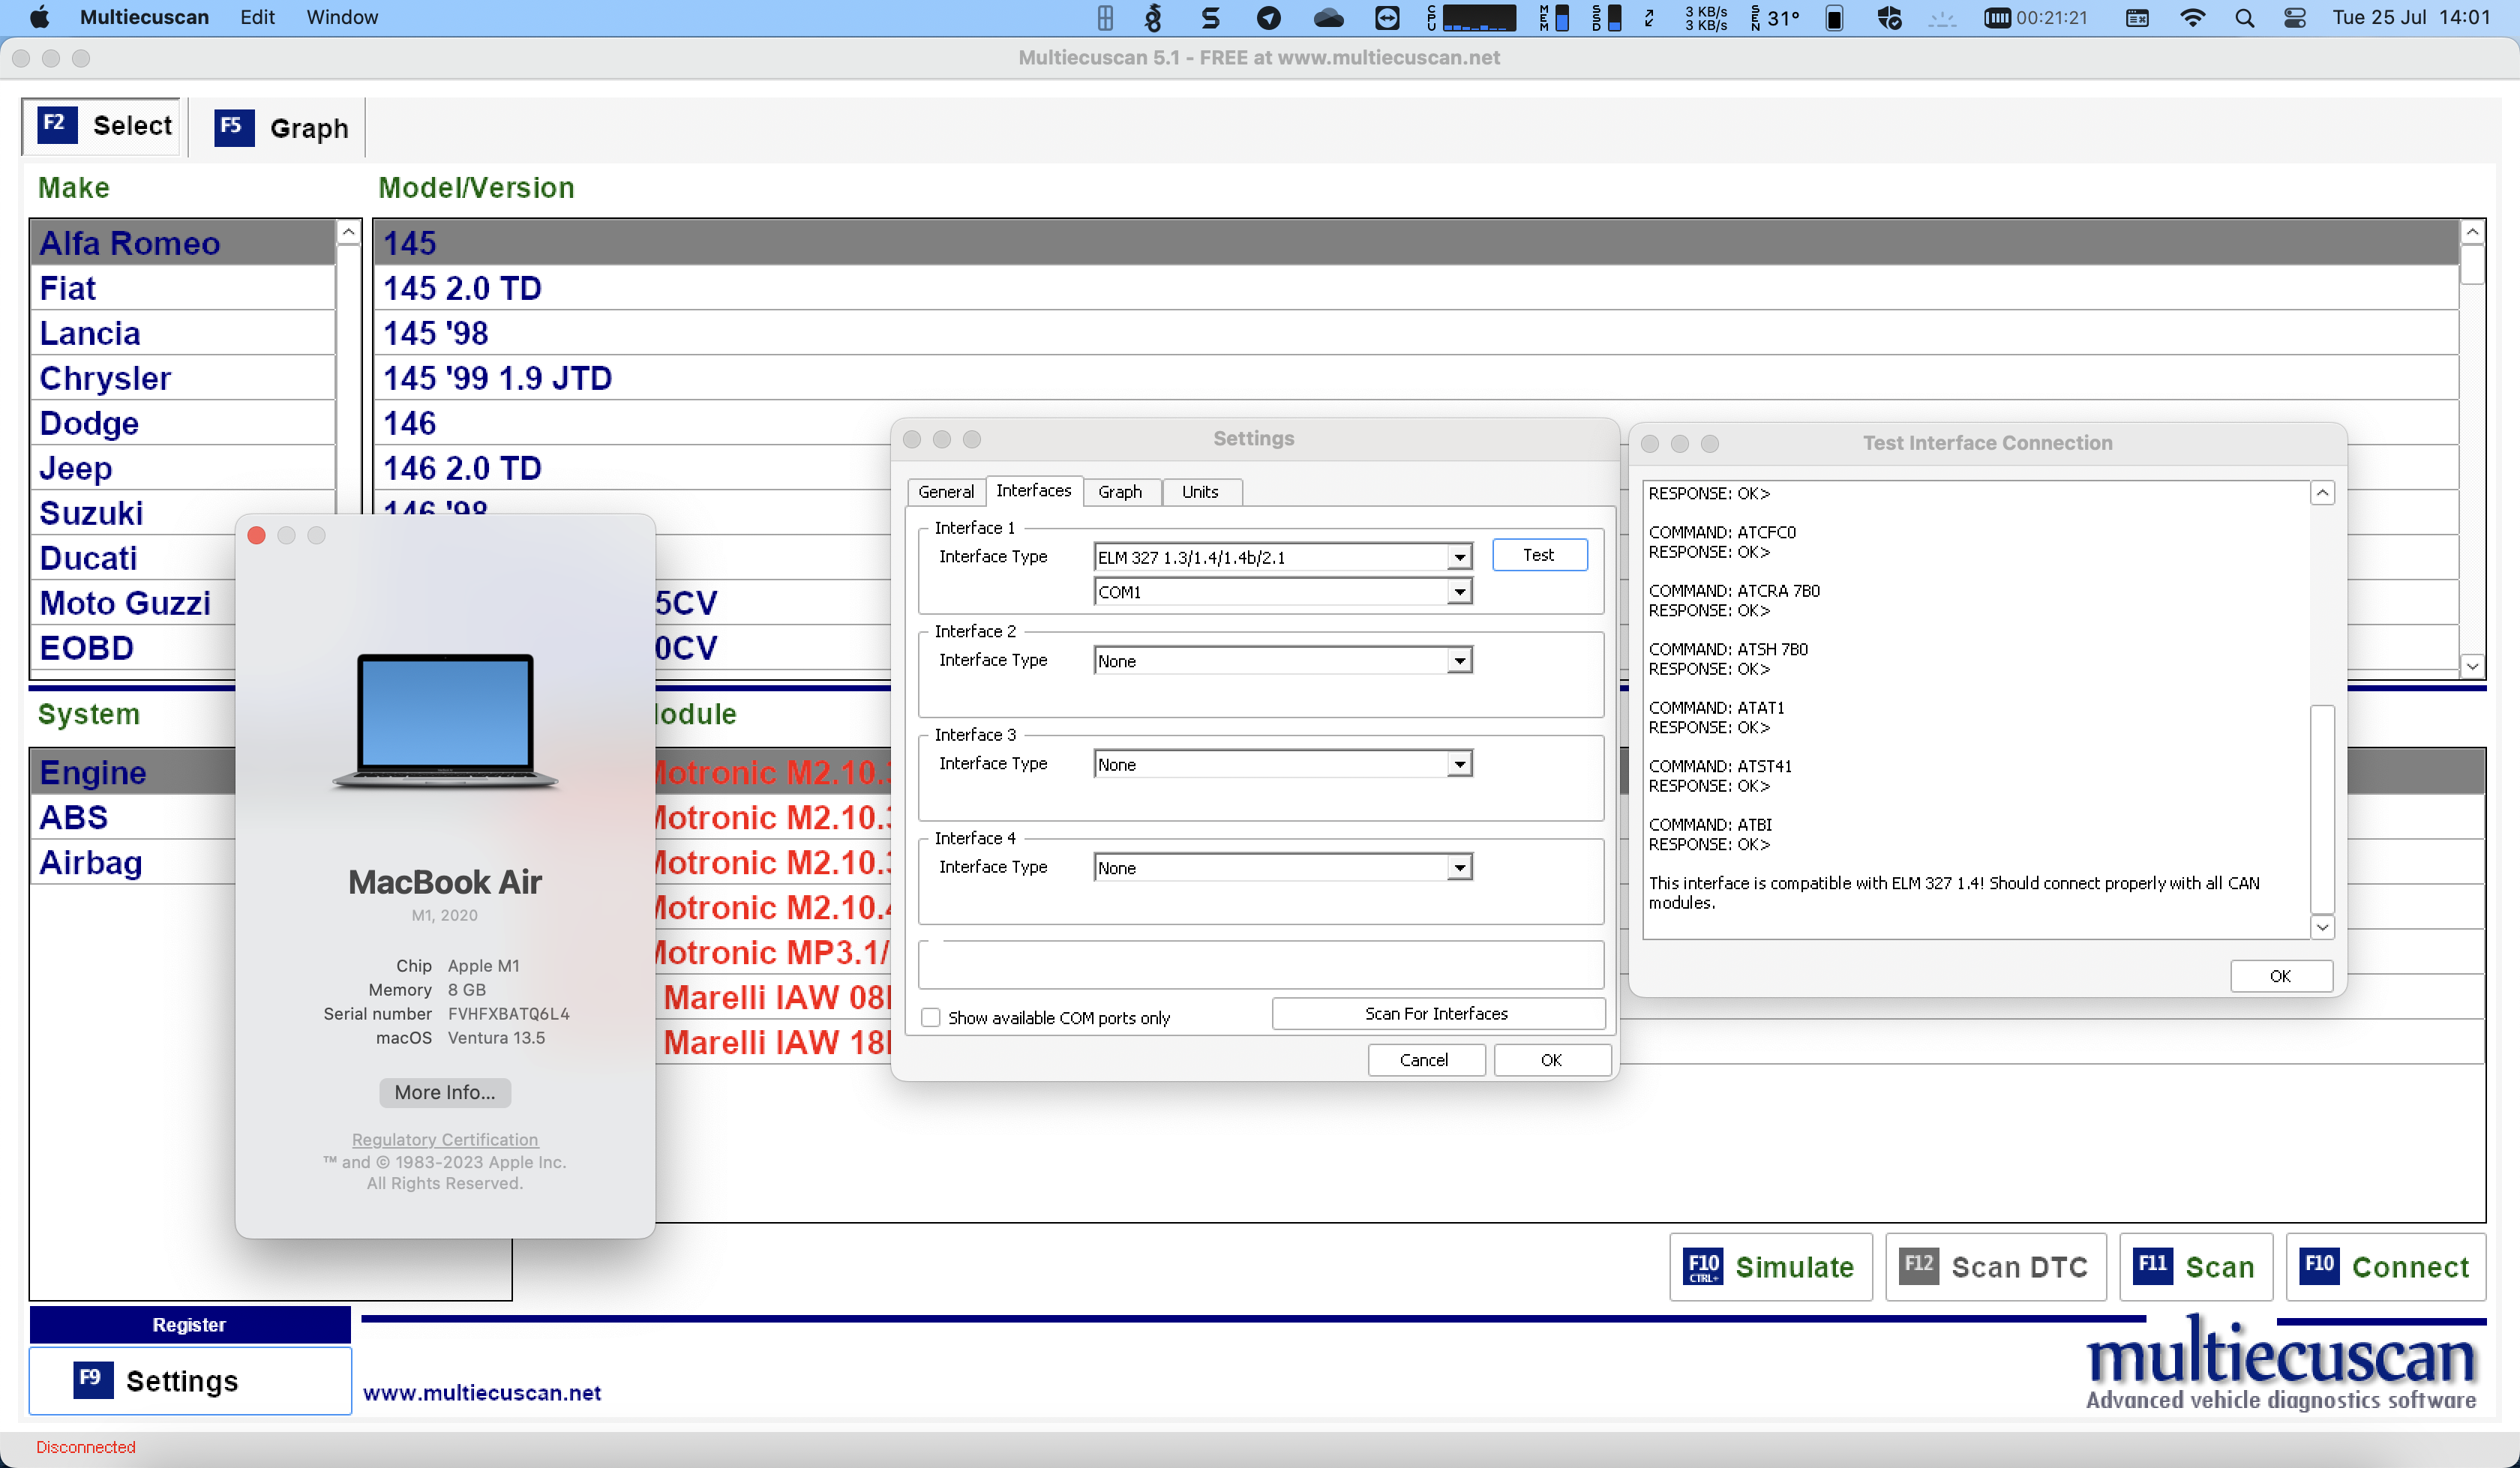Connect to the vehicle (F10)
The height and width of the screenshot is (1468, 2520).
pyautogui.click(x=2385, y=1266)
